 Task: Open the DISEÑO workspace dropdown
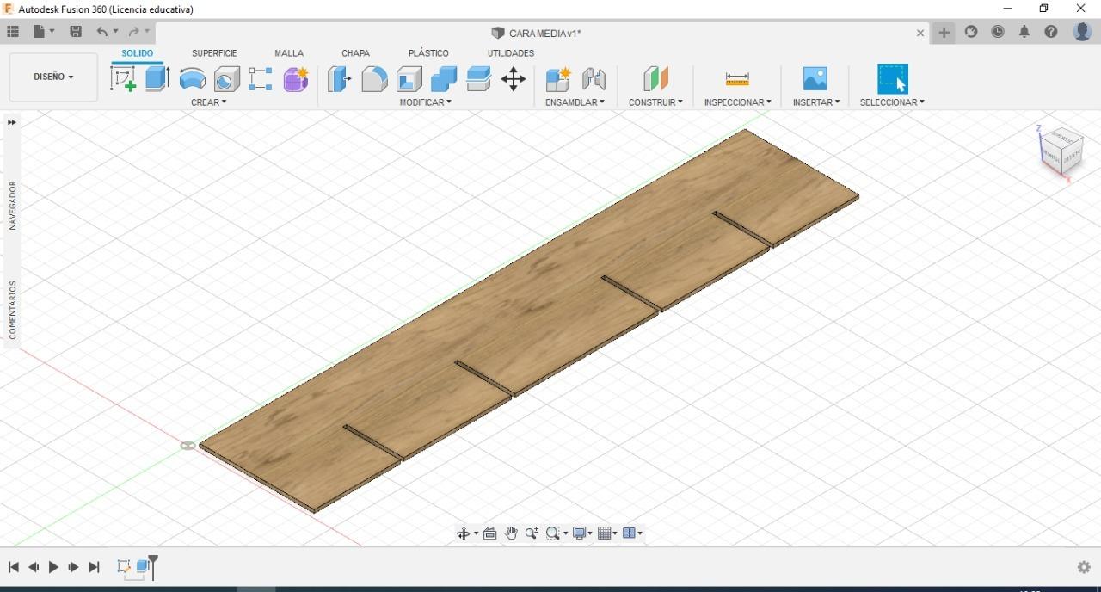pos(53,77)
